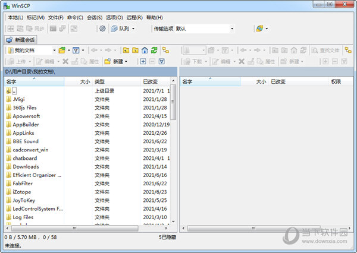
Task: Click the queue icon button
Action: tap(114, 29)
